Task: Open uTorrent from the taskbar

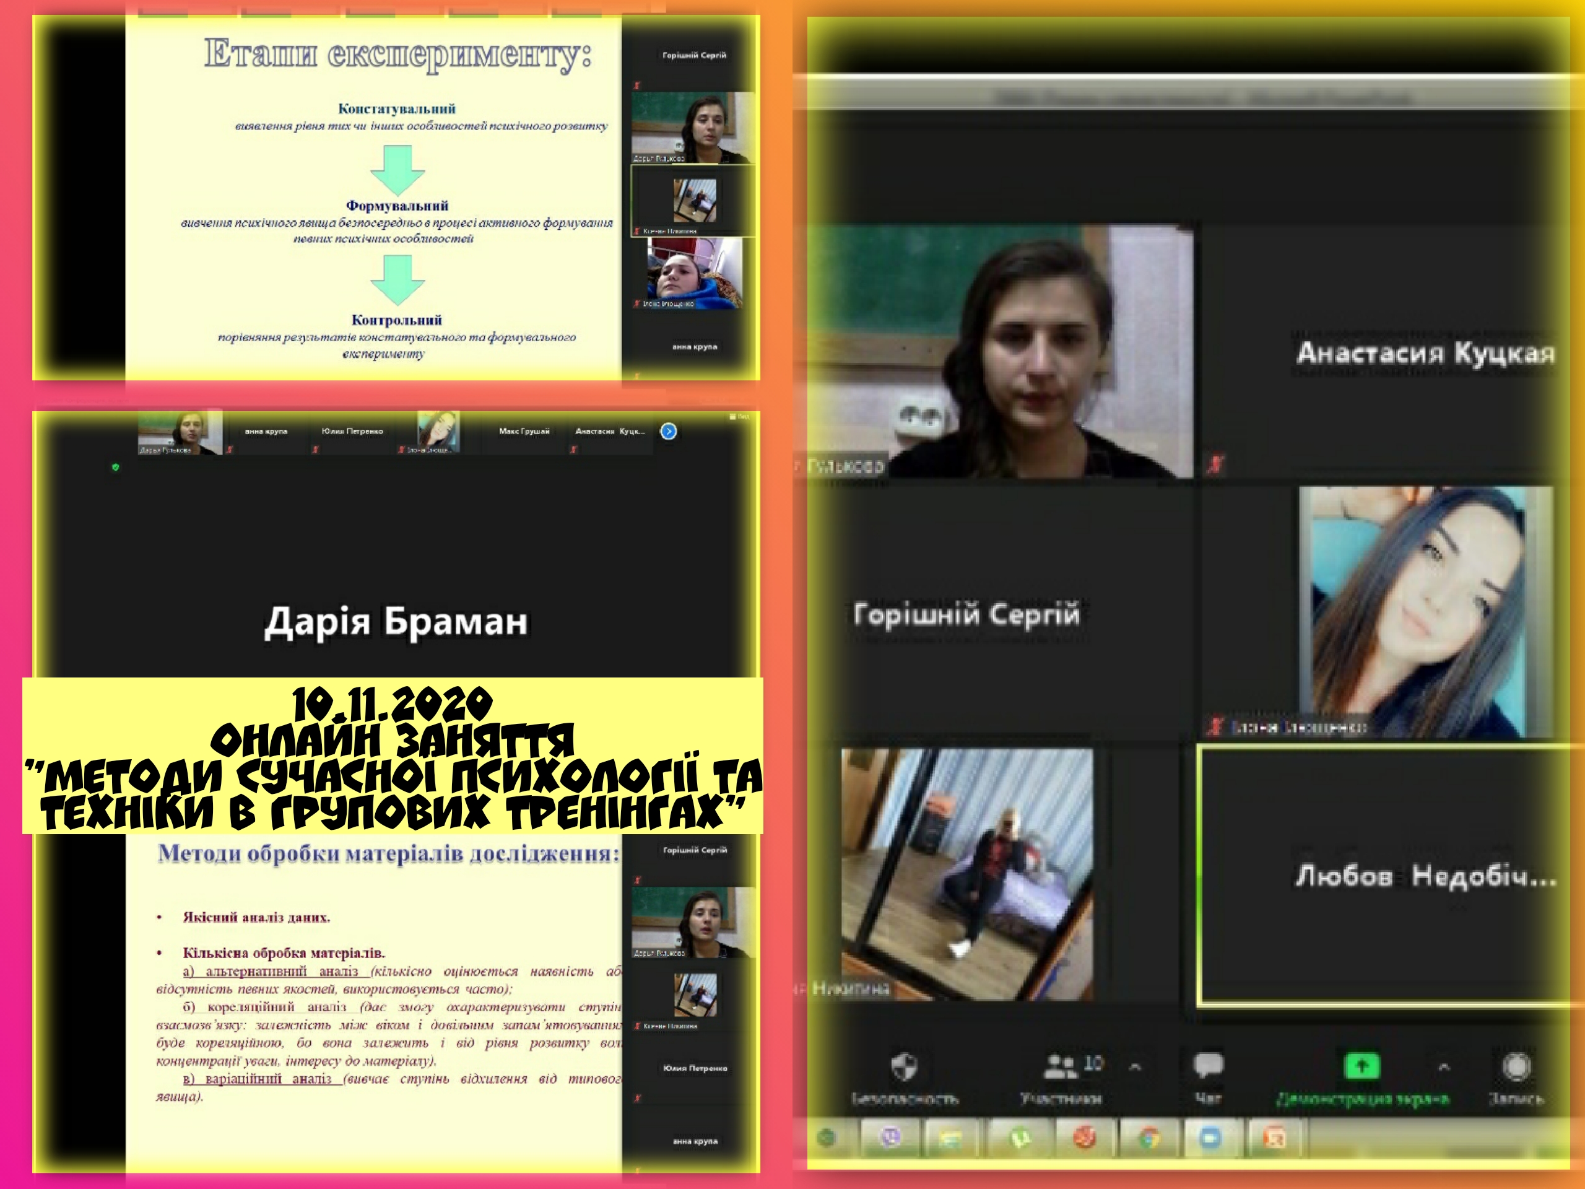Action: (1020, 1138)
